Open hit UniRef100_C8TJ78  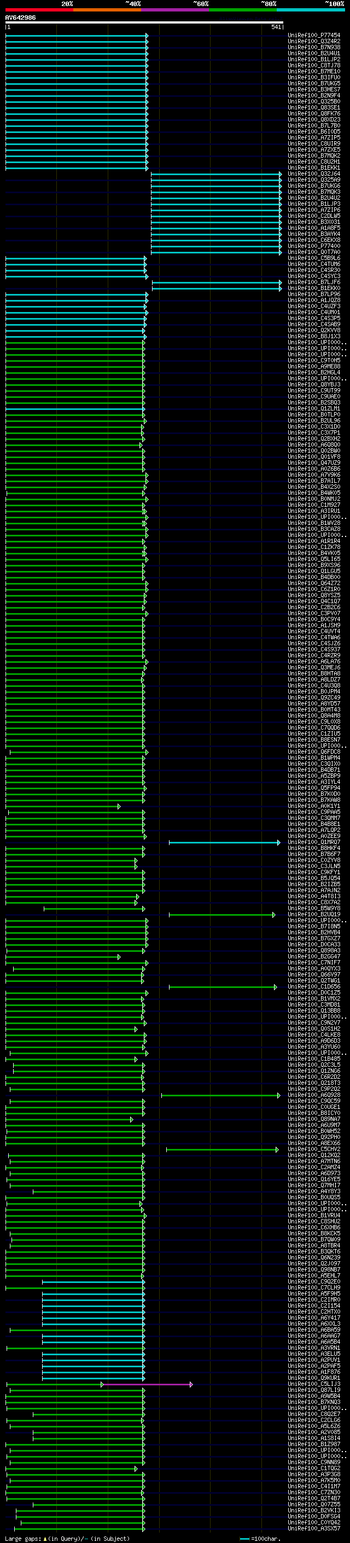[x=313, y=65]
